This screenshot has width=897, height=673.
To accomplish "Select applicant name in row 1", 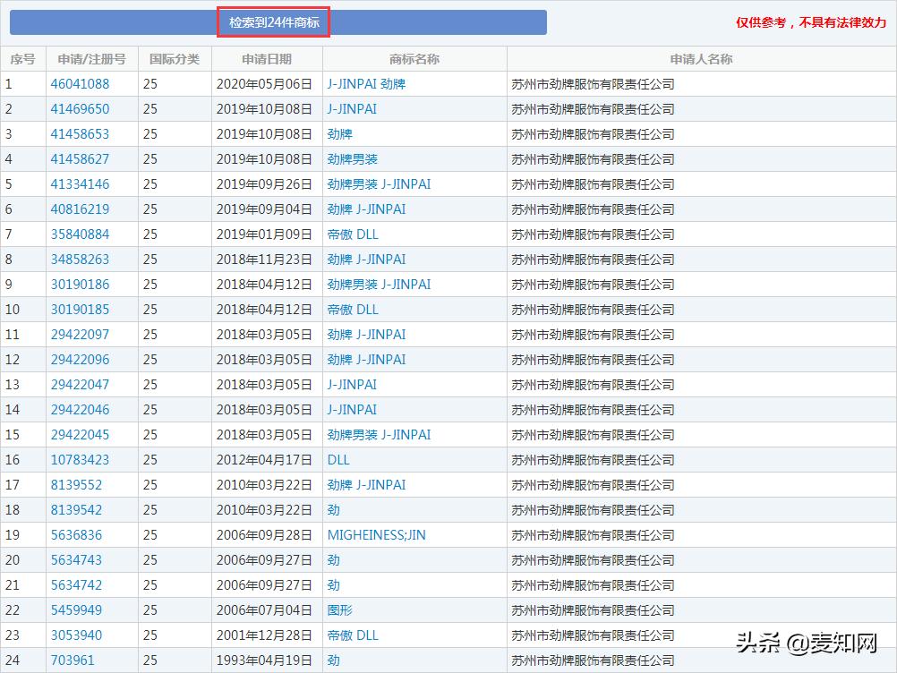I will point(593,84).
